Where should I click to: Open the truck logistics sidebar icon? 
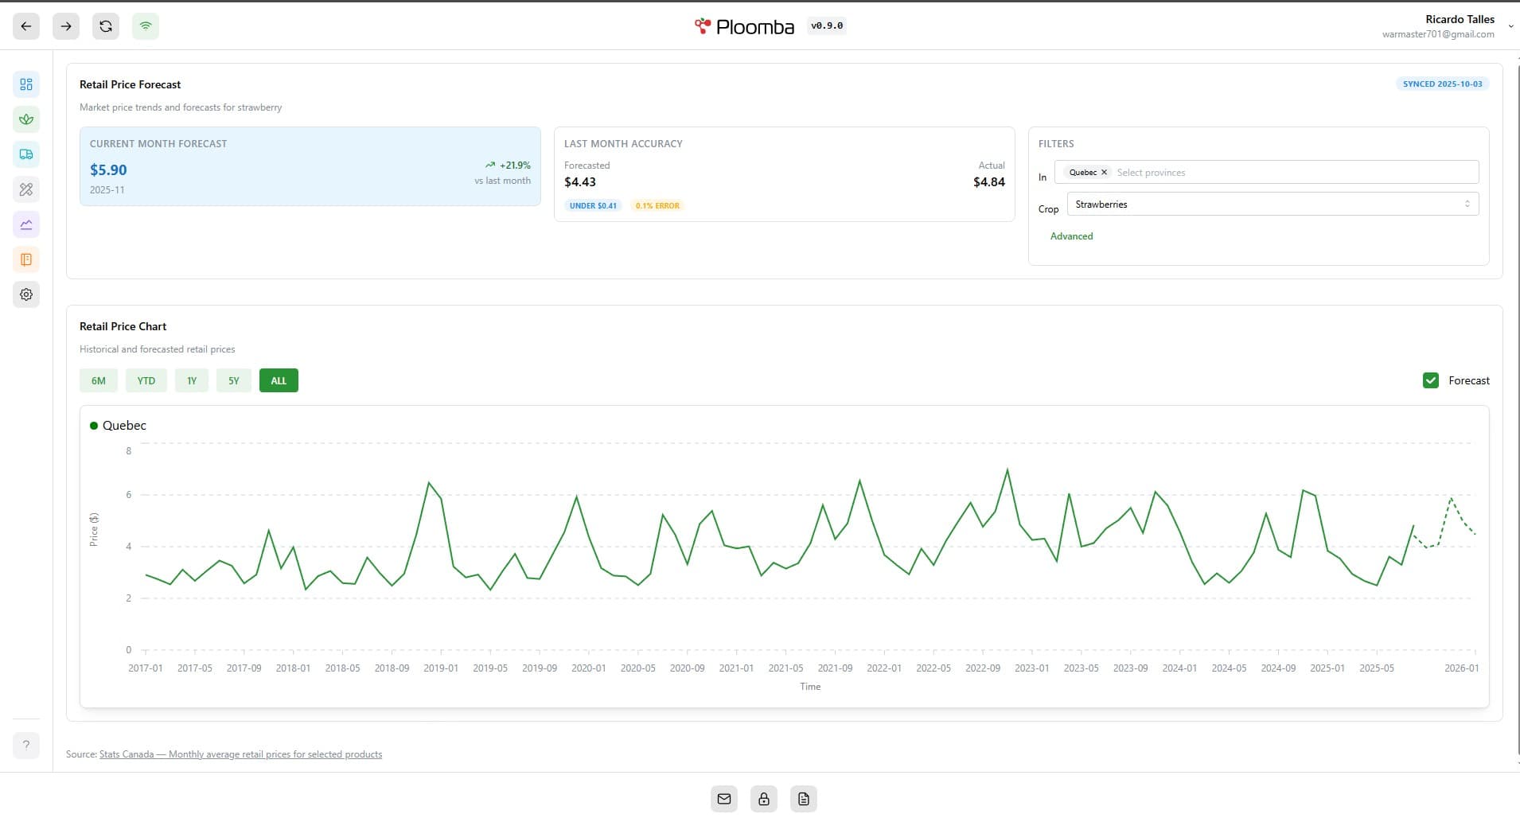[26, 154]
